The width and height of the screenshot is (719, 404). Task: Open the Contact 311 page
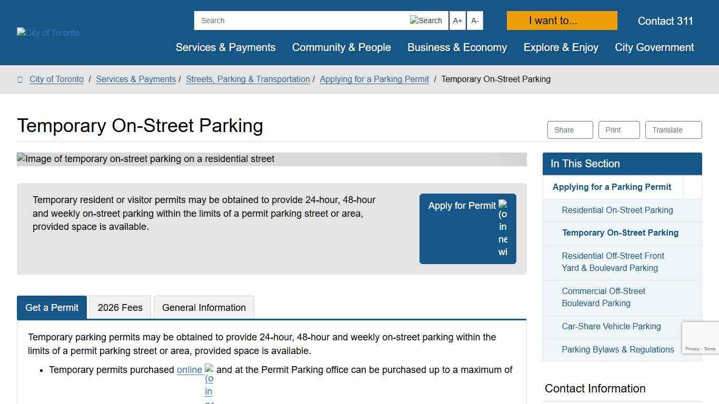(665, 21)
